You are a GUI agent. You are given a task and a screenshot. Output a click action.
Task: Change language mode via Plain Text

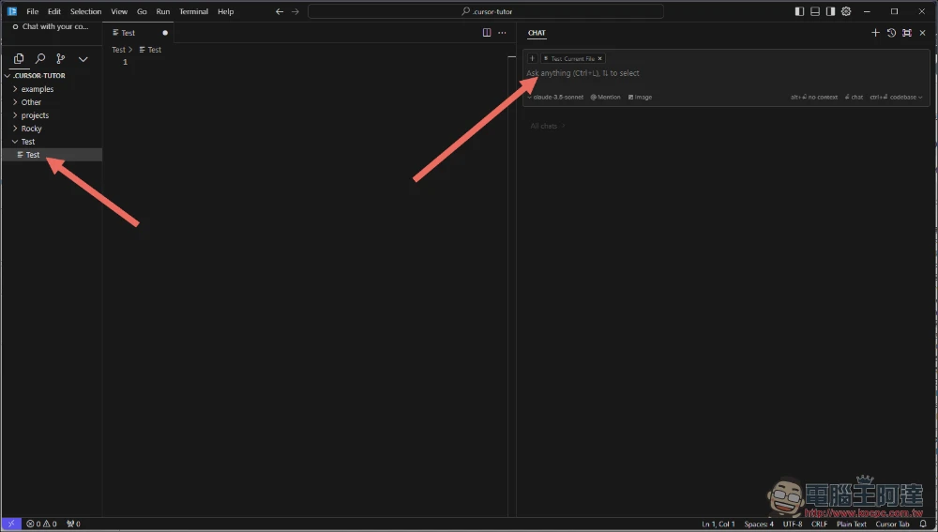point(852,524)
